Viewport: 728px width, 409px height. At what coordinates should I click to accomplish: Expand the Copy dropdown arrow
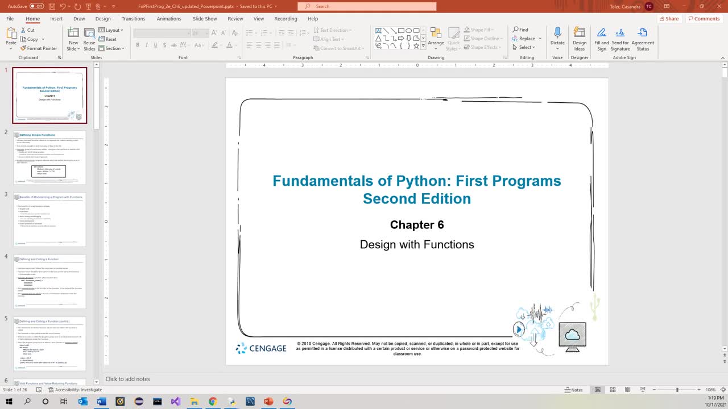(x=43, y=39)
